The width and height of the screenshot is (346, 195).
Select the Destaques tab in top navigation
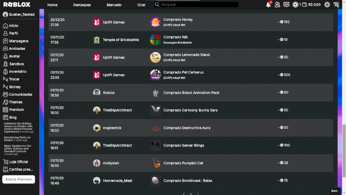82,5
